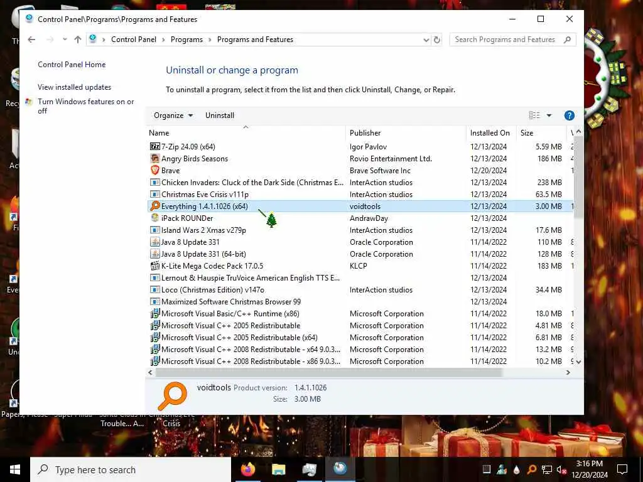Click the Island Wars 2 Xmas icon

(x=154, y=230)
